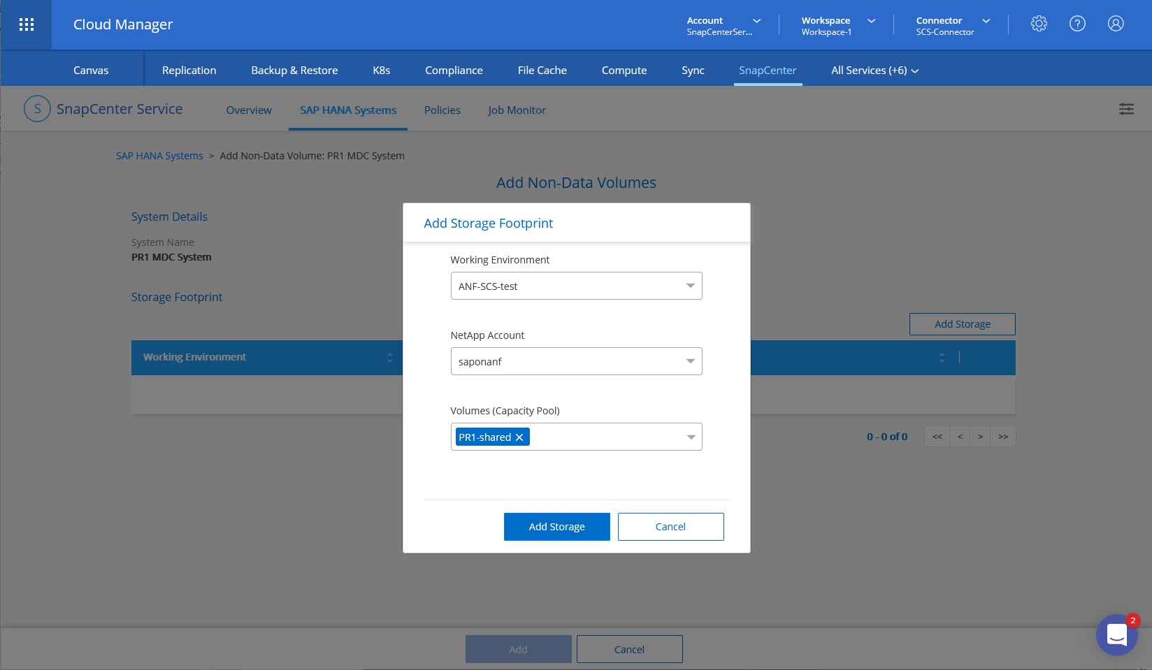
Task: Remove the PR1-shared volume tag
Action: [x=519, y=437]
